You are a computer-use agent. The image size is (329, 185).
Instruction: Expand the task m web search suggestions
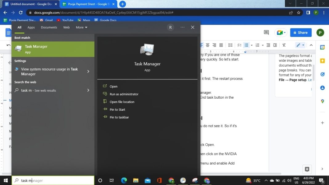(x=88, y=90)
